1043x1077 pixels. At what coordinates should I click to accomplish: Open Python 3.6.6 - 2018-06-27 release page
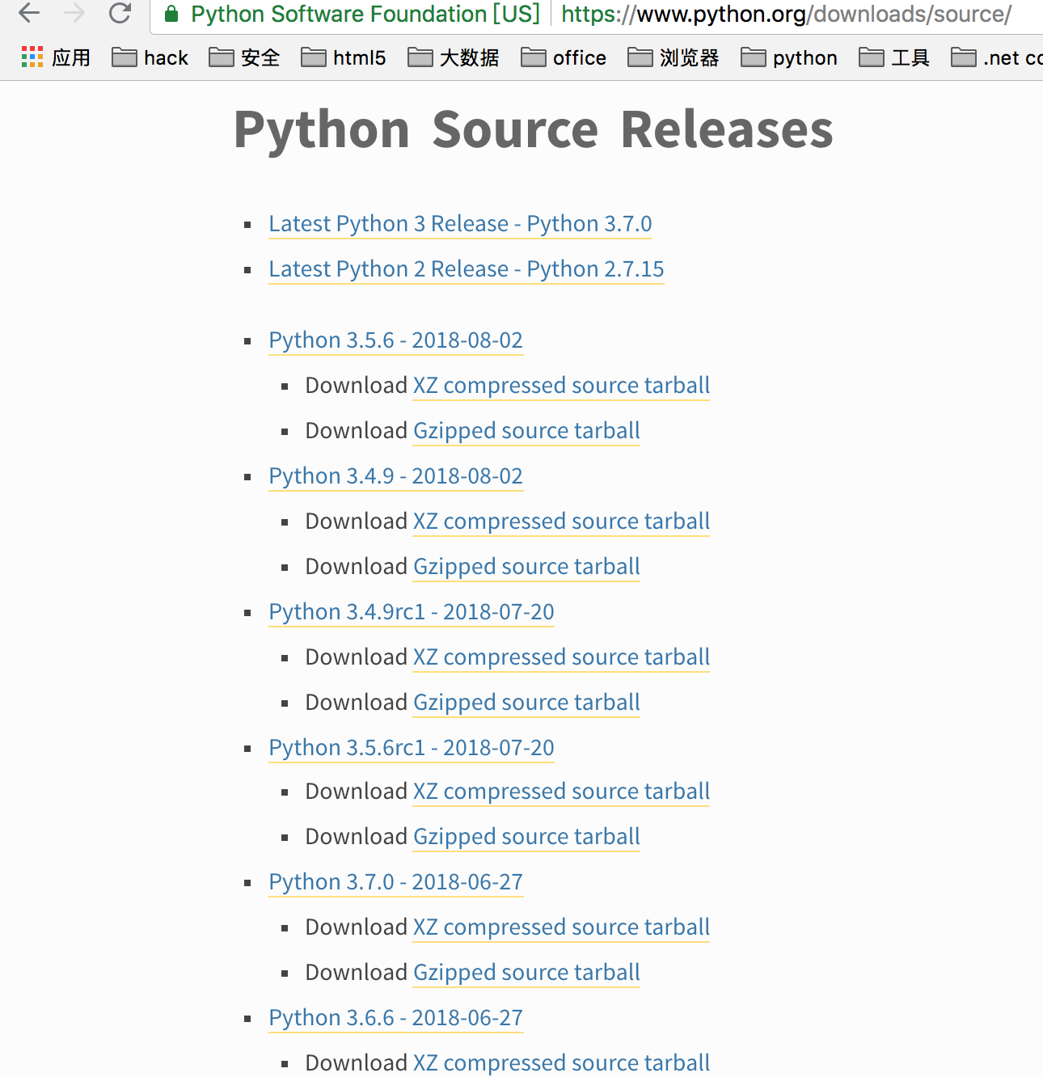(x=396, y=1017)
